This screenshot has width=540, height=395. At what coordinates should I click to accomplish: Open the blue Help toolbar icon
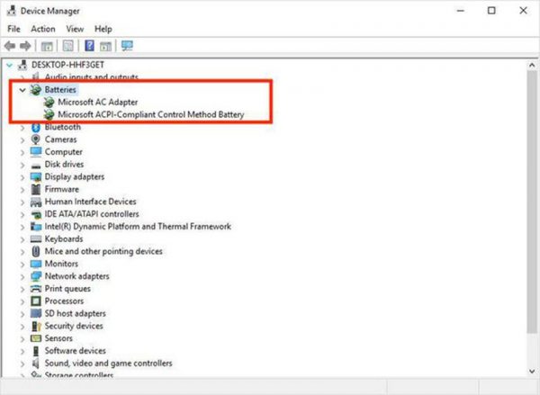coord(89,46)
